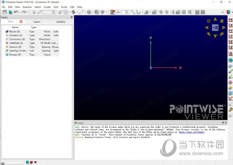Viewport: 233px width, 165px height.
Task: Open the dropdown next to the U-curve tool
Action: (x=142, y=12)
